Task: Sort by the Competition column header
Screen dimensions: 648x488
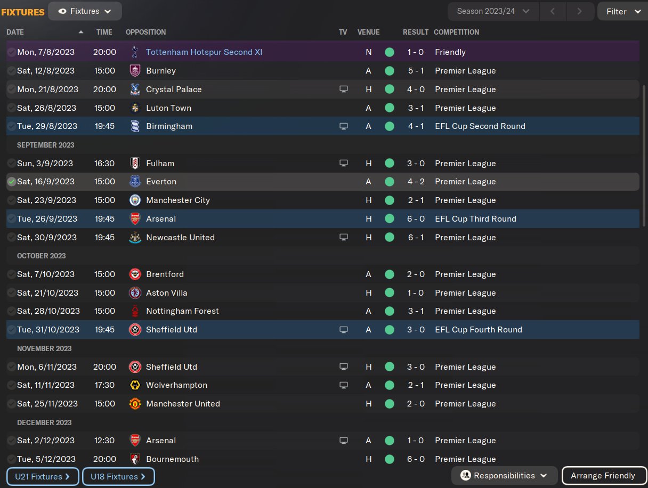Action: (x=456, y=32)
